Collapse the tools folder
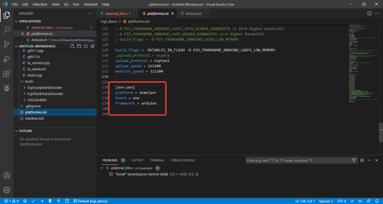 [x=29, y=81]
